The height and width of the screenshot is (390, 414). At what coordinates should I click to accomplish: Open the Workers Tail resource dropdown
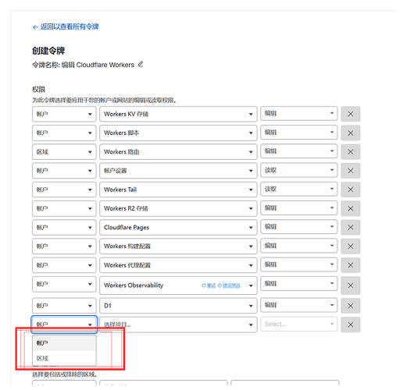coord(178,190)
